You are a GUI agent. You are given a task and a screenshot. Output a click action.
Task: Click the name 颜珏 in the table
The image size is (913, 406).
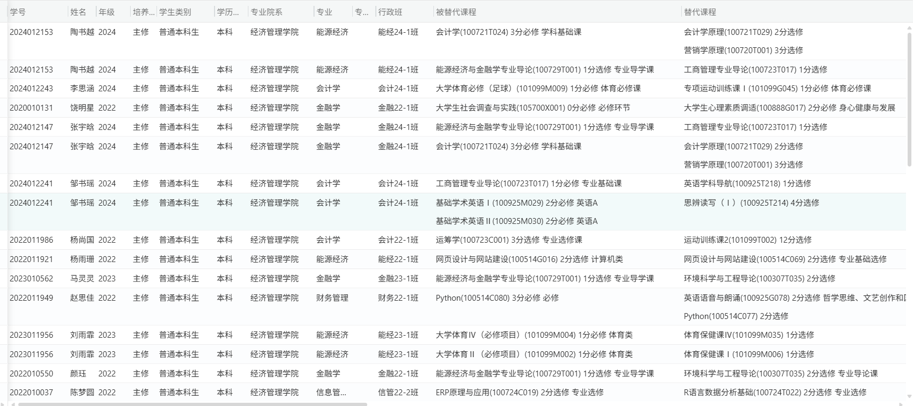pos(78,374)
